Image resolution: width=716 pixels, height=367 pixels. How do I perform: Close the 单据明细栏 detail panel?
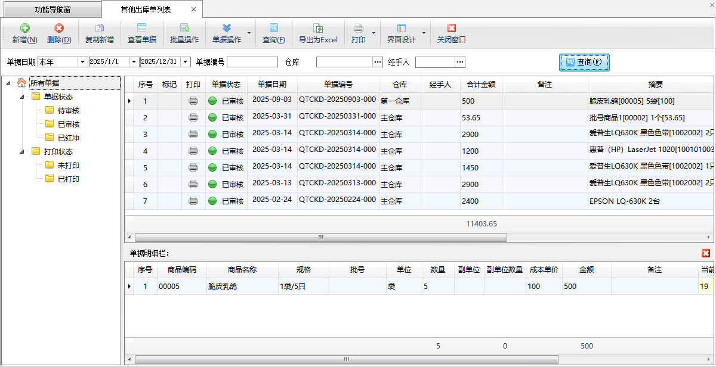(705, 253)
